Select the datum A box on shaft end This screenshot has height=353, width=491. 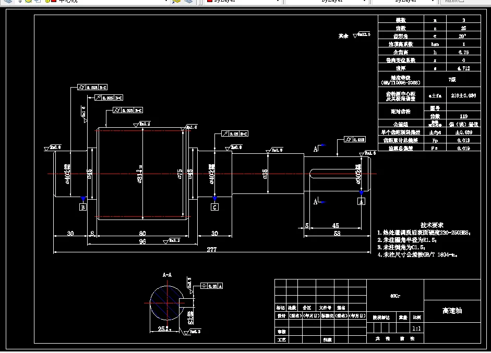coord(361,202)
